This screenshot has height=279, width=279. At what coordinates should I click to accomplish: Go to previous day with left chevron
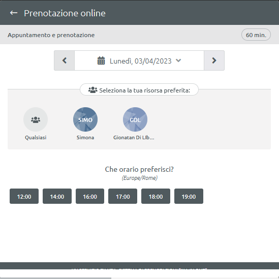tap(64, 60)
